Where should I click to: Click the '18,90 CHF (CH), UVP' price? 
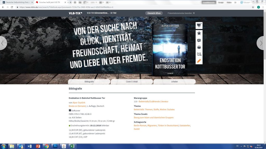78,137
